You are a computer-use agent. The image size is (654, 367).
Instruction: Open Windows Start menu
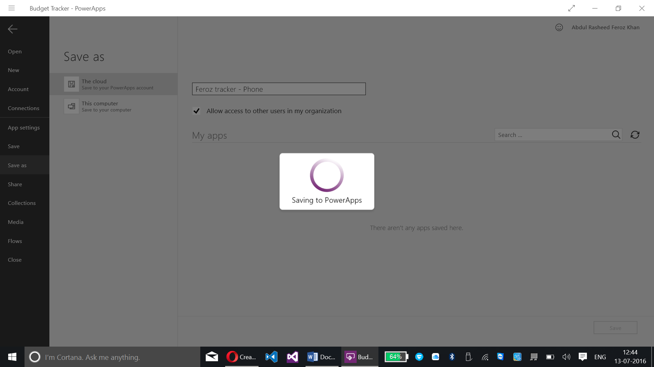12,357
